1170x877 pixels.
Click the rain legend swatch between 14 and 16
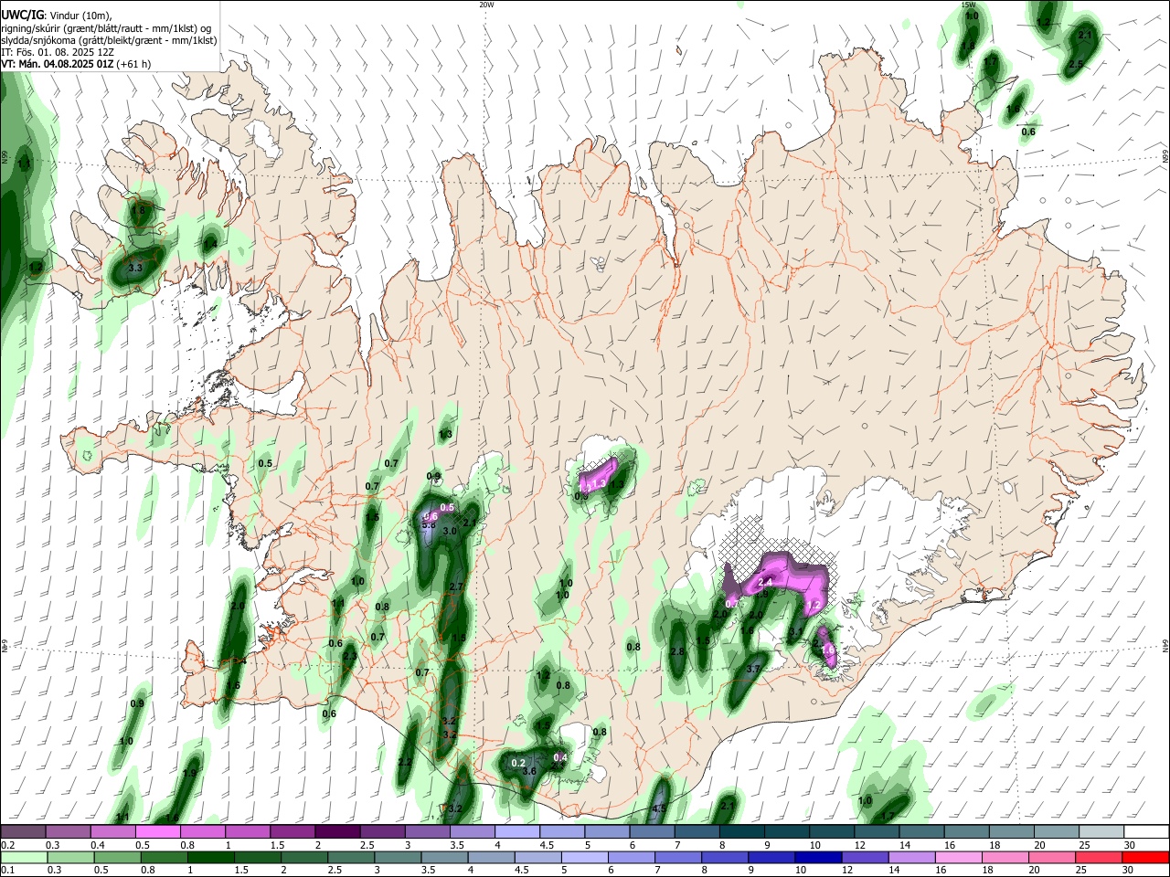(912, 858)
